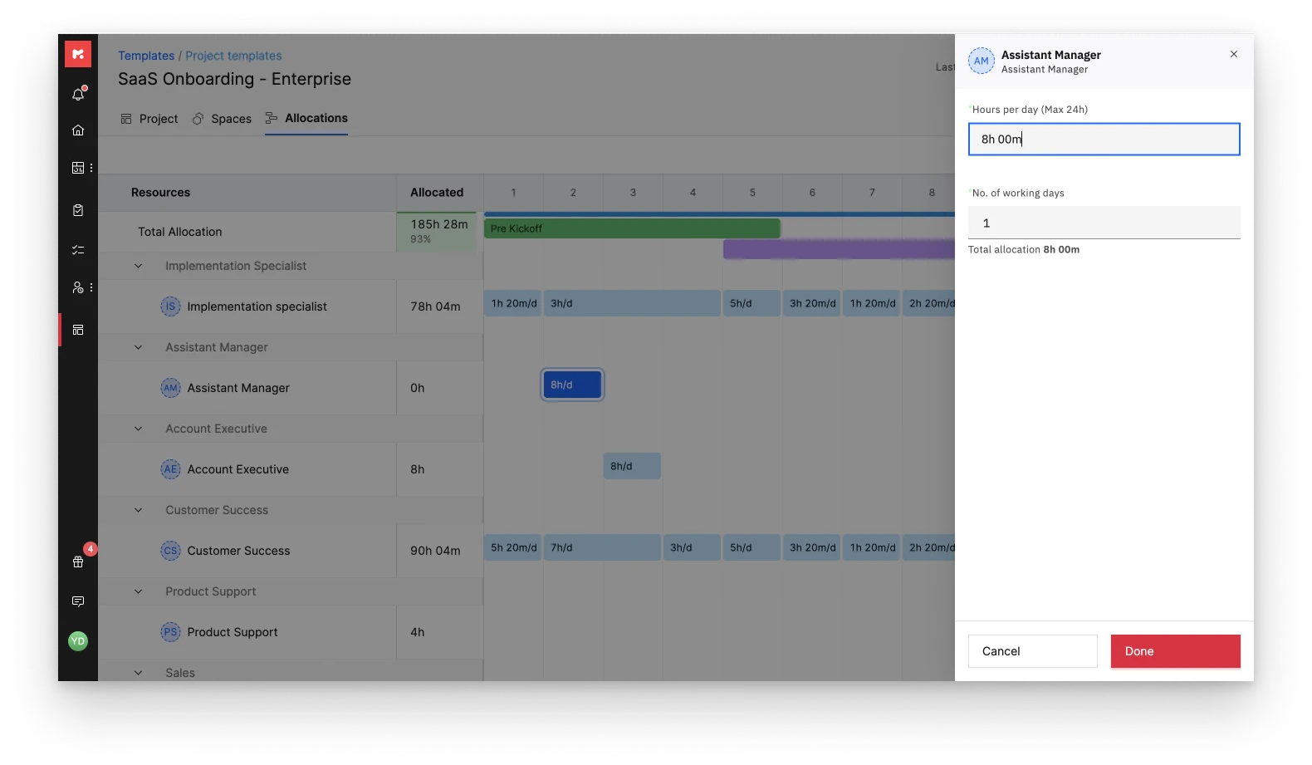
Task: Collapse the Account Executive group
Action: pyautogui.click(x=139, y=429)
